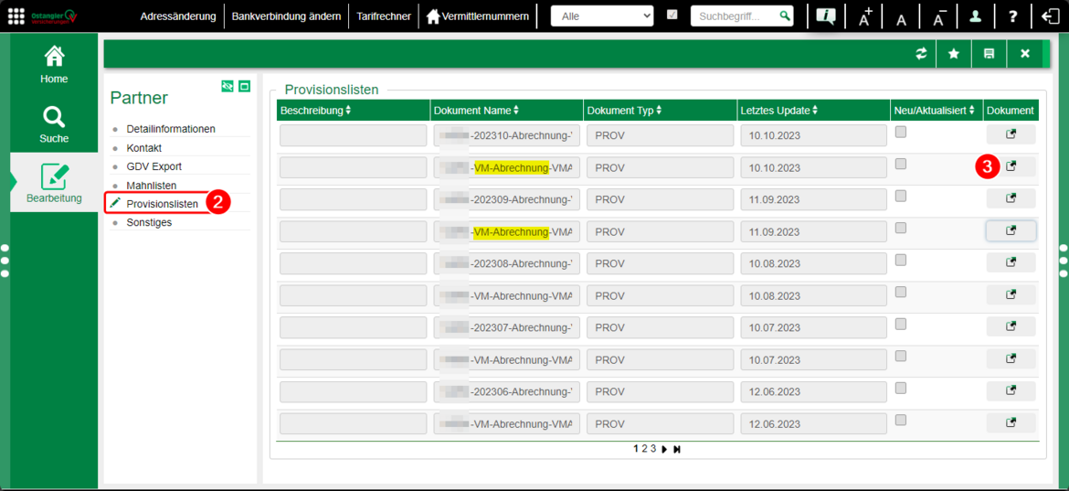This screenshot has width=1069, height=491.
Task: Open document of 202308-Abrechnung row
Action: click(1011, 262)
